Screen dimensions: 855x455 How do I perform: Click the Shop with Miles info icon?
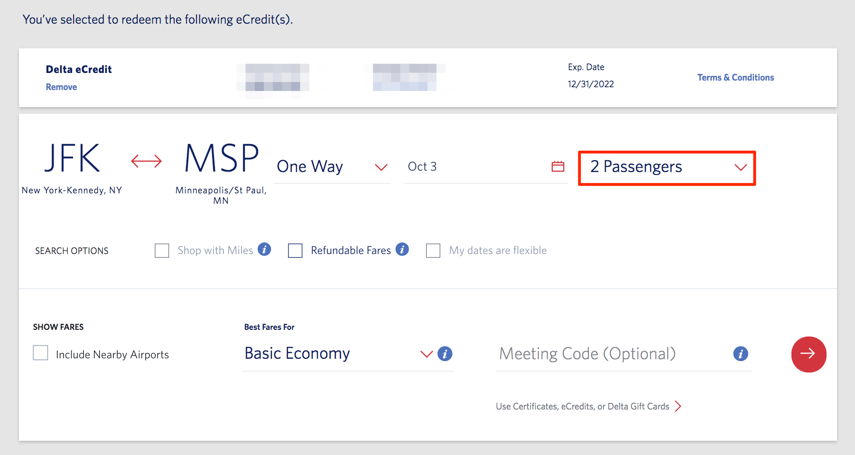[x=265, y=249]
